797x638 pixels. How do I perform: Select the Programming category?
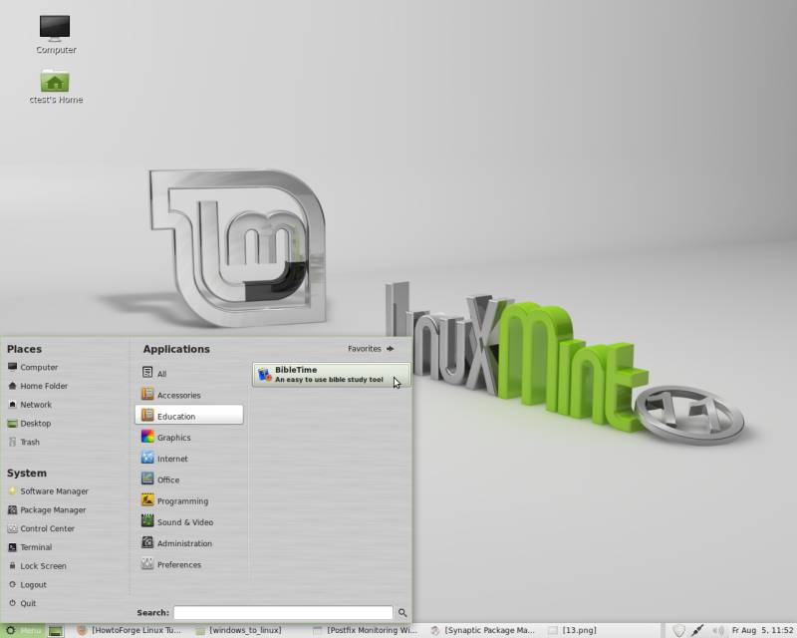(x=189, y=500)
